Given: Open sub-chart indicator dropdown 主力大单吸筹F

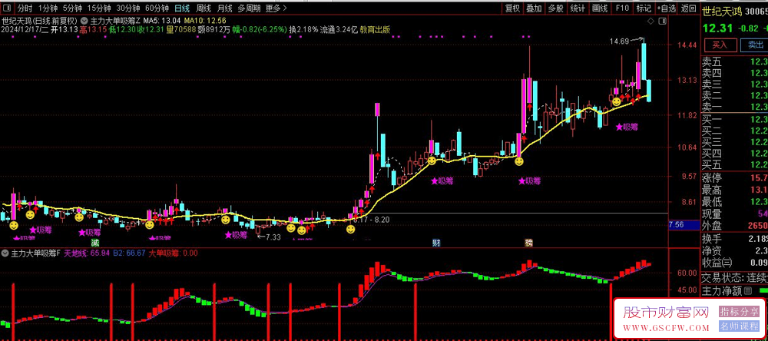Looking at the screenshot, I should [x=5, y=253].
